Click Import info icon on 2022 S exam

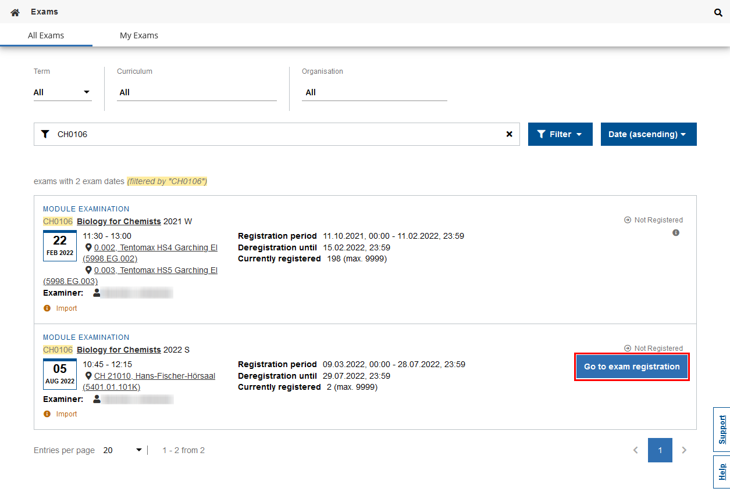tap(47, 414)
